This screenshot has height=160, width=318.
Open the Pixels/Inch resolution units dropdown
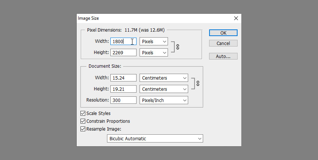(164, 100)
